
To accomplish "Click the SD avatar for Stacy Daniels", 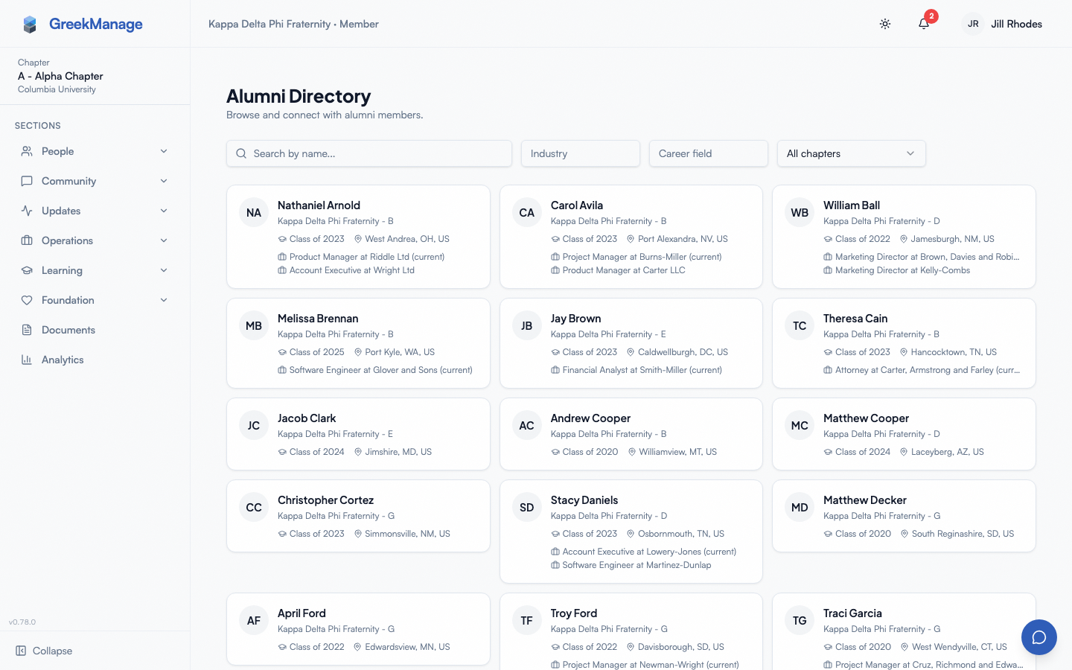I will [527, 507].
